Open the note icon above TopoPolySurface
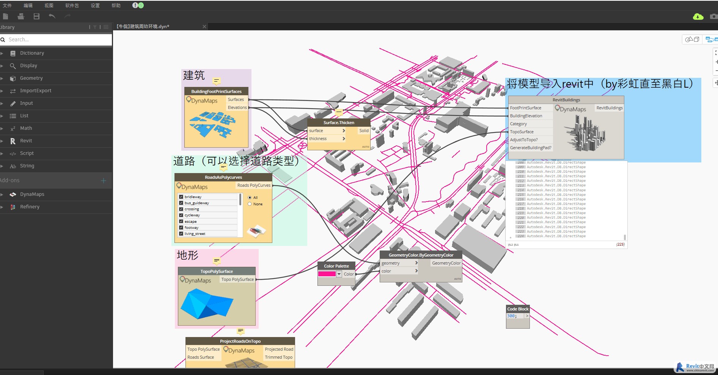718x375 pixels. click(x=217, y=261)
